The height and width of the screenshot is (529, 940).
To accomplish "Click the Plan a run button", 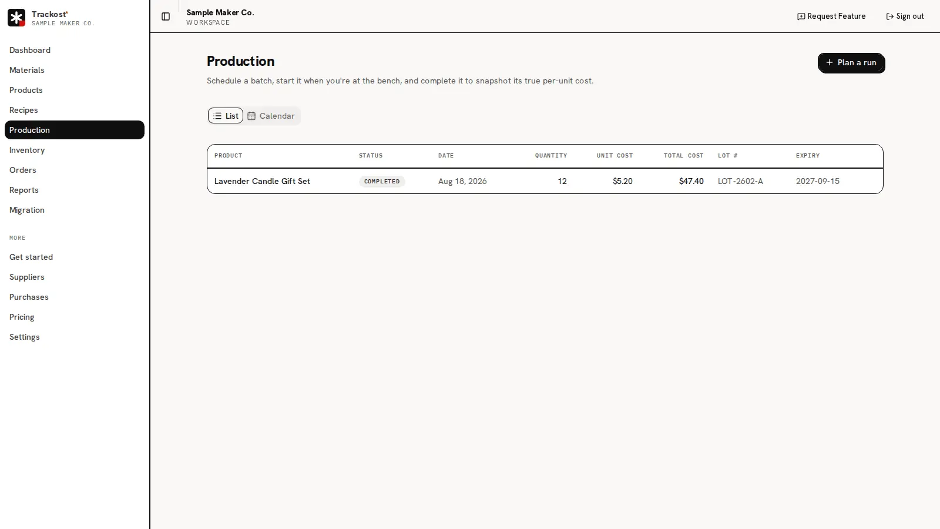I will click(x=851, y=62).
